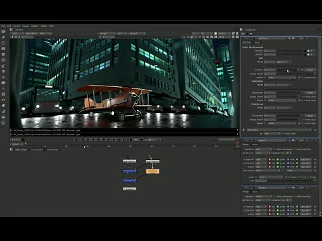Image resolution: width=322 pixels, height=241 pixels.
Task: Open the Channel nodes toolbar icon
Action: (3, 49)
